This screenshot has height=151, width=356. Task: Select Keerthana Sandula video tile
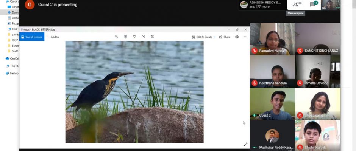pyautogui.click(x=272, y=72)
